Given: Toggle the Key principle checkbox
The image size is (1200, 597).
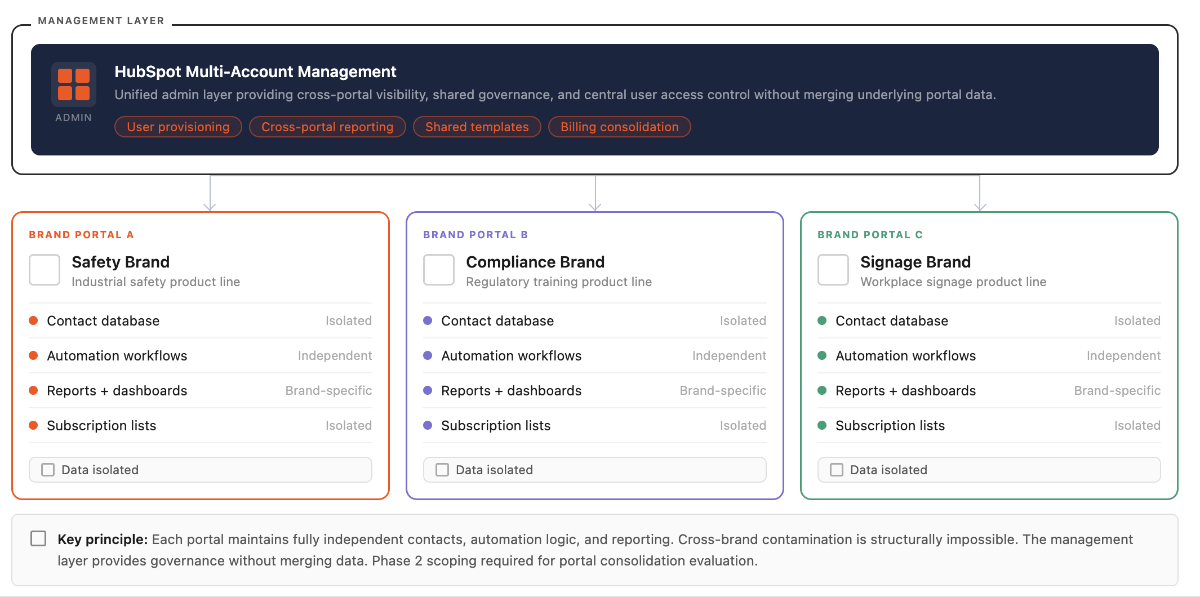Looking at the screenshot, I should [x=38, y=538].
